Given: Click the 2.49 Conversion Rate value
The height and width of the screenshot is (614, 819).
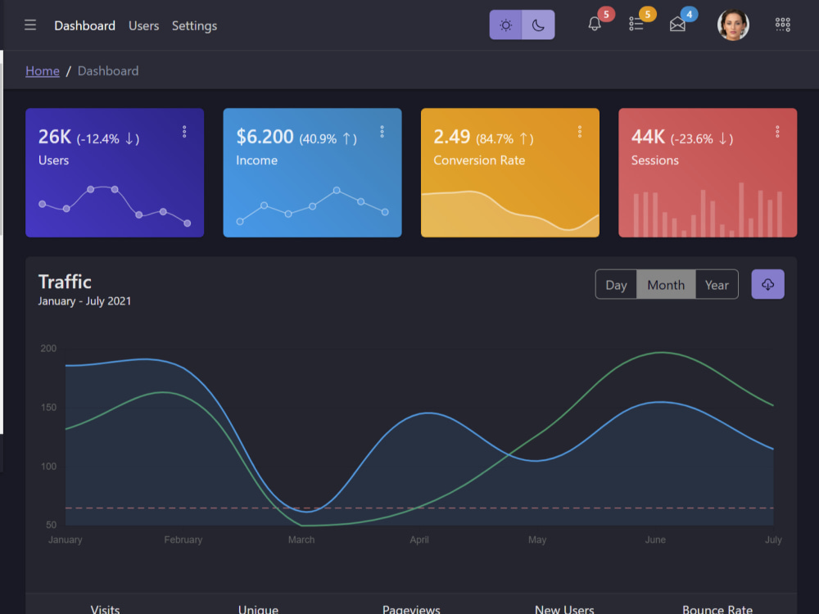Looking at the screenshot, I should pos(452,137).
